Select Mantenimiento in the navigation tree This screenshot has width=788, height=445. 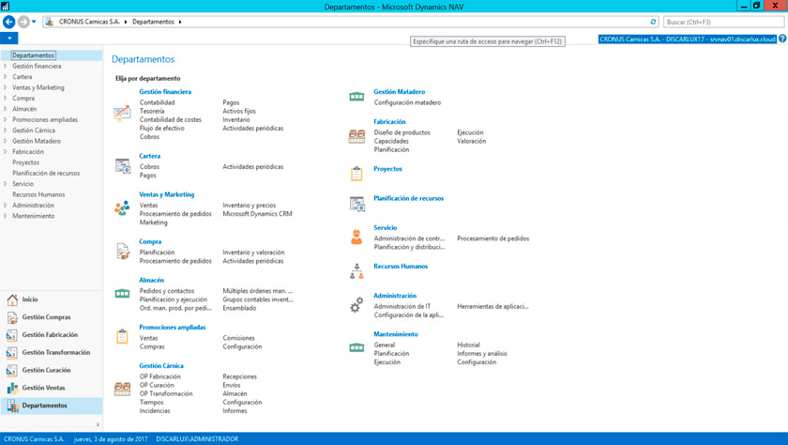click(x=34, y=216)
